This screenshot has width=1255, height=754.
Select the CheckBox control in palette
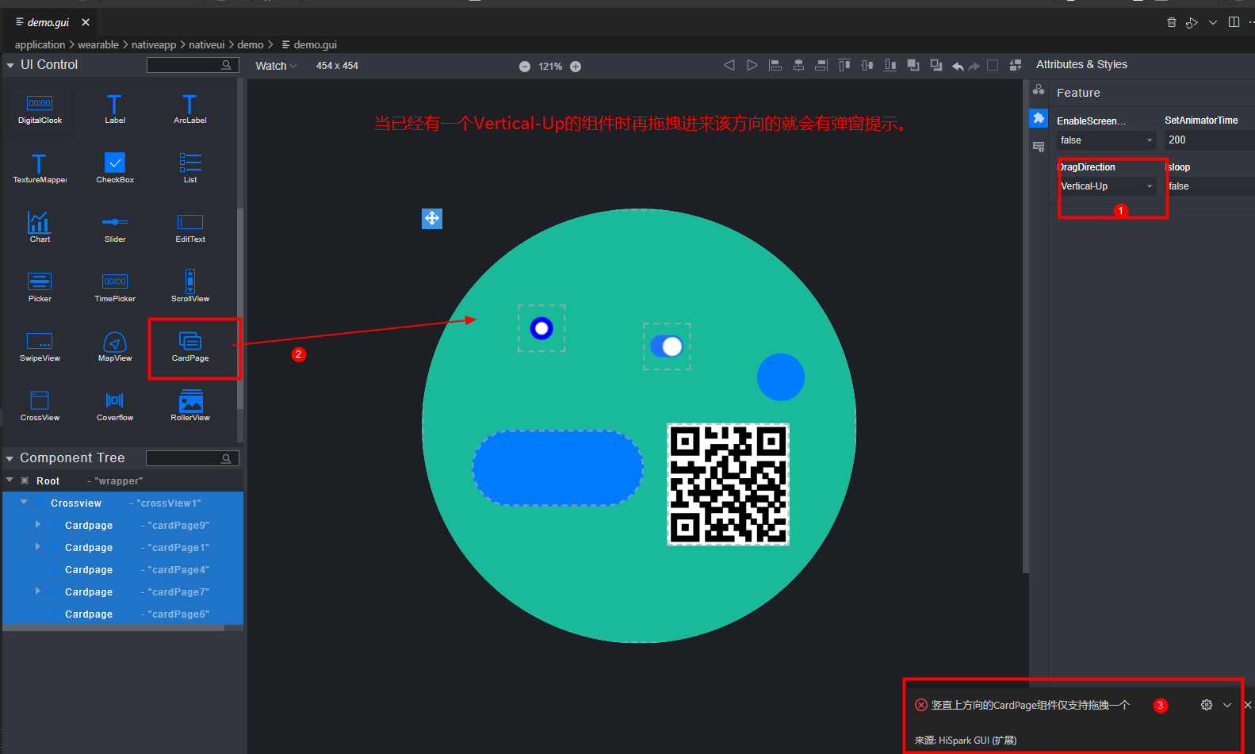click(115, 163)
